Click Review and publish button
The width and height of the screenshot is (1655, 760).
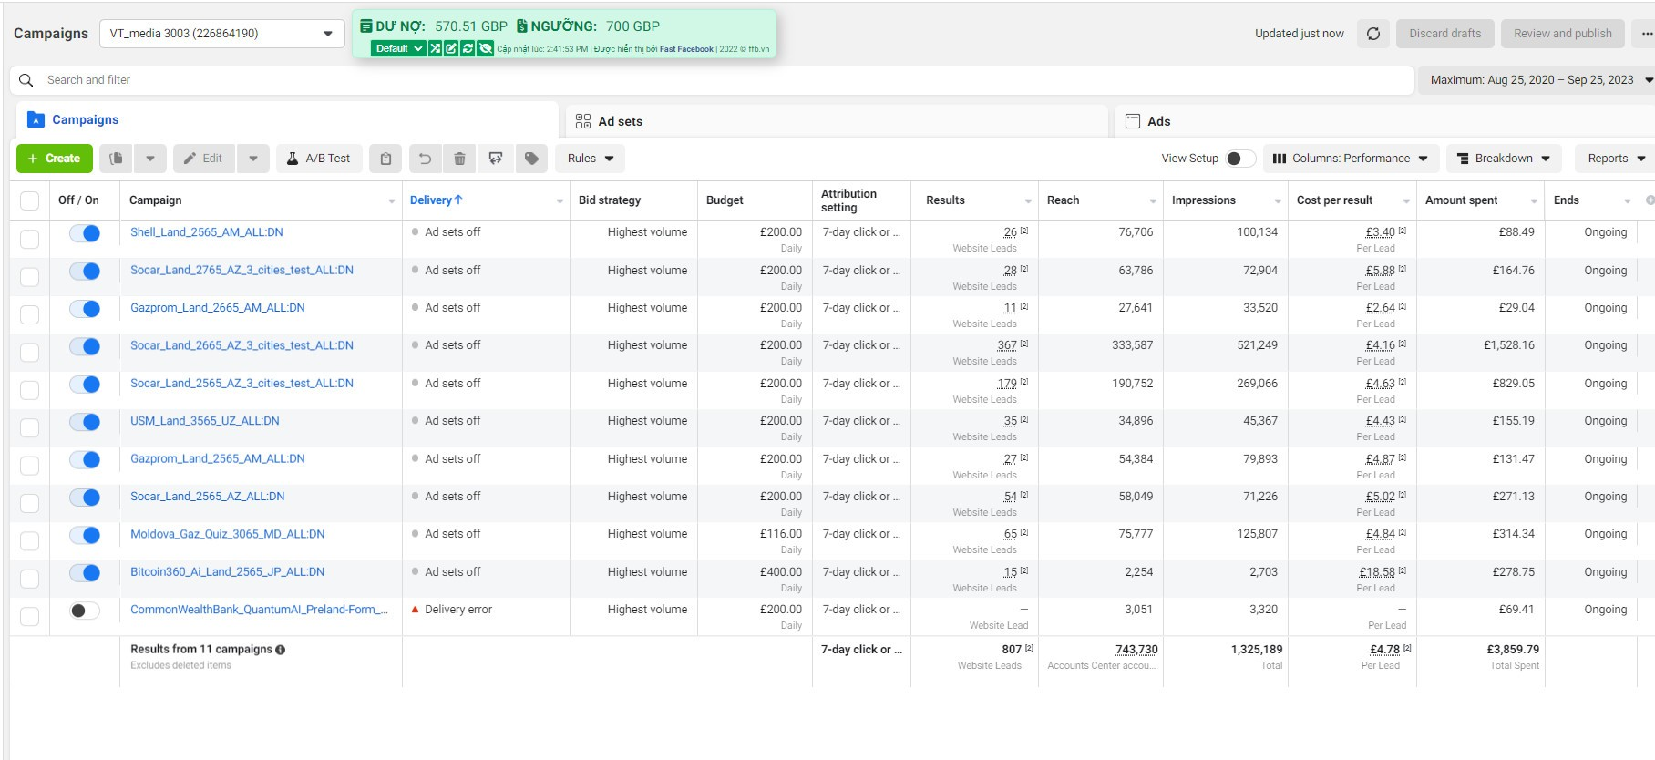(1563, 34)
